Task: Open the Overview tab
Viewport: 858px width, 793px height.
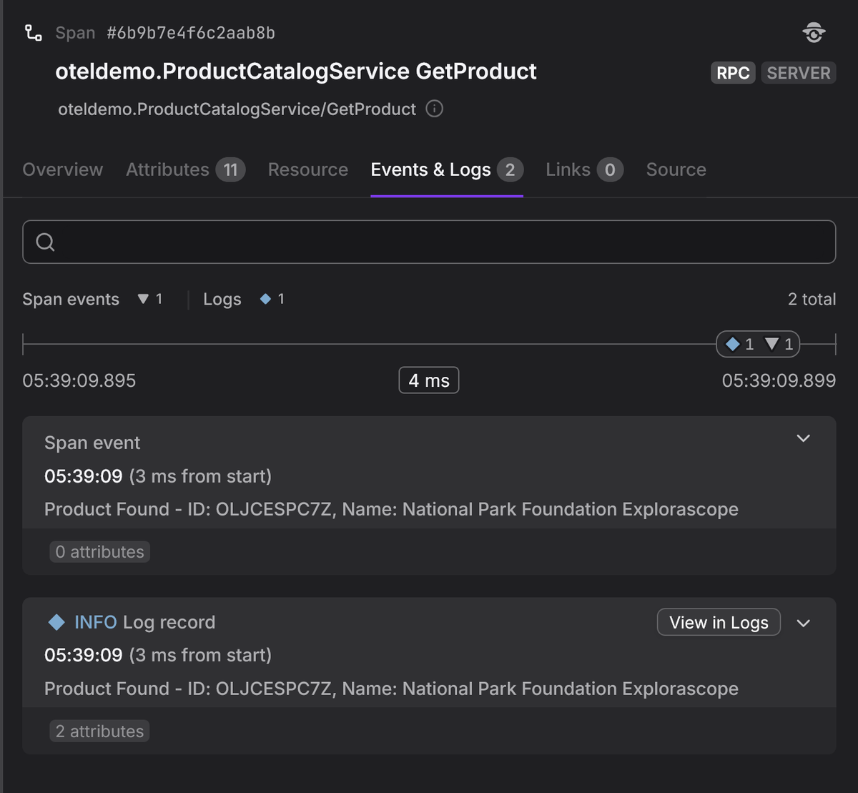Action: 63,169
